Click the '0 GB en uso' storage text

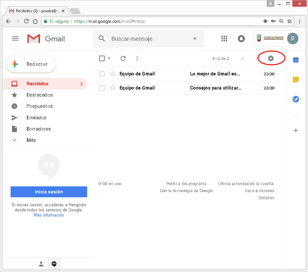110,183
